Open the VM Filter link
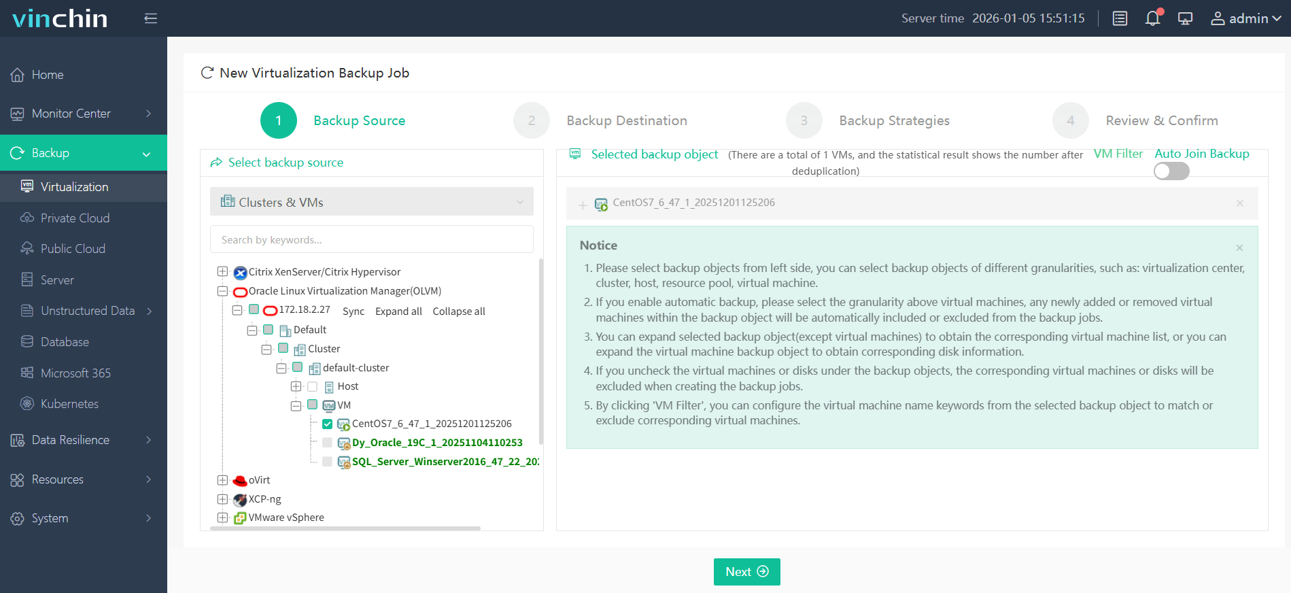The width and height of the screenshot is (1291, 593). click(x=1118, y=154)
